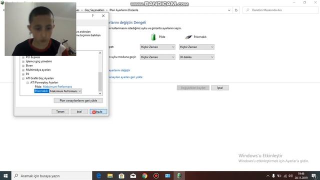
Task: Click the Uygula apply button
Action: pos(98,111)
